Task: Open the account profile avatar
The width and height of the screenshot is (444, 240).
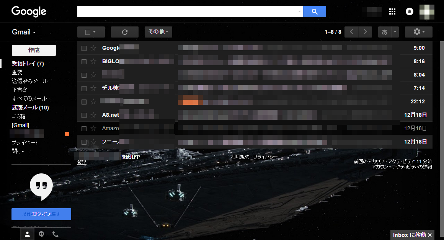Action: (x=427, y=12)
